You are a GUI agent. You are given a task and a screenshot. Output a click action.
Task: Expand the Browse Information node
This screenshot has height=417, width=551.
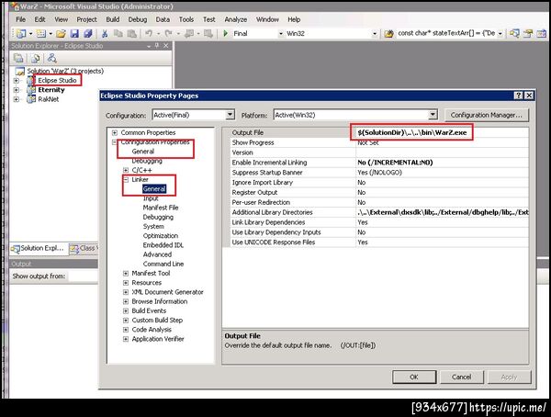(x=126, y=301)
